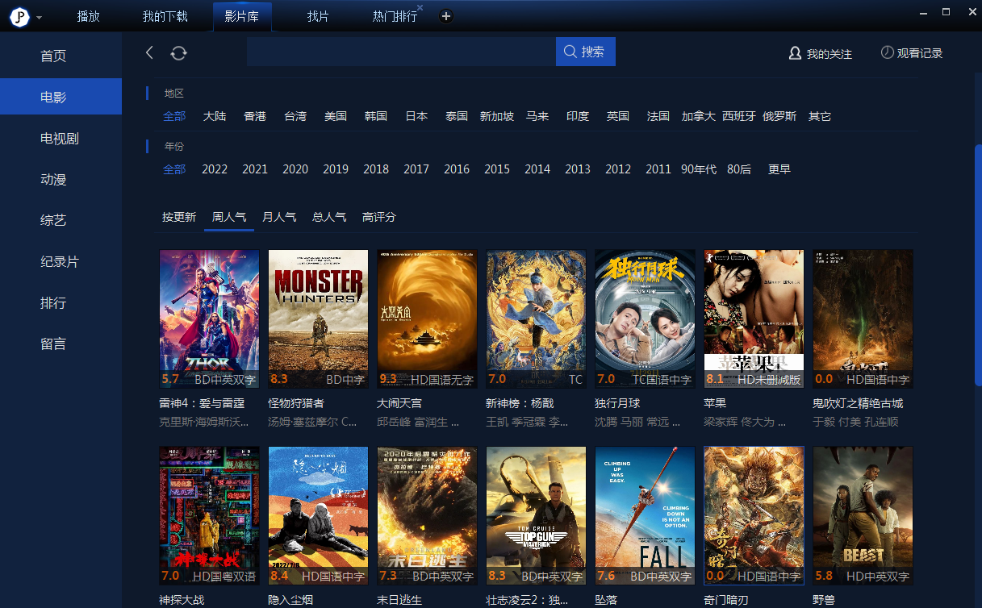Open the 奇门暗刃 poster

pyautogui.click(x=754, y=516)
